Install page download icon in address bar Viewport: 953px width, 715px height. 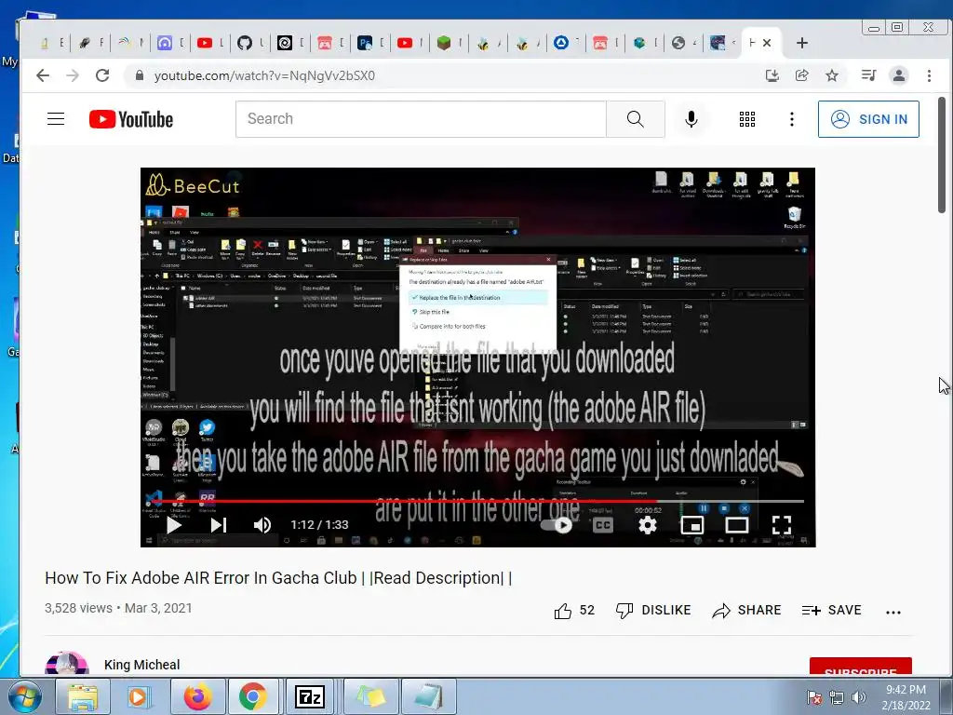coord(772,75)
